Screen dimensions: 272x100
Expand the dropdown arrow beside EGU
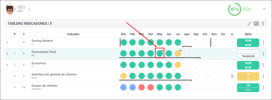point(264,8)
